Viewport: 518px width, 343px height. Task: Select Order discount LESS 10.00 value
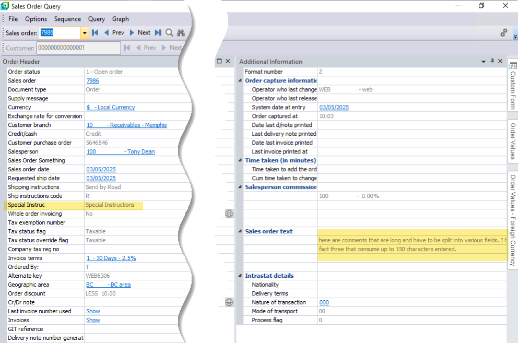[101, 293]
